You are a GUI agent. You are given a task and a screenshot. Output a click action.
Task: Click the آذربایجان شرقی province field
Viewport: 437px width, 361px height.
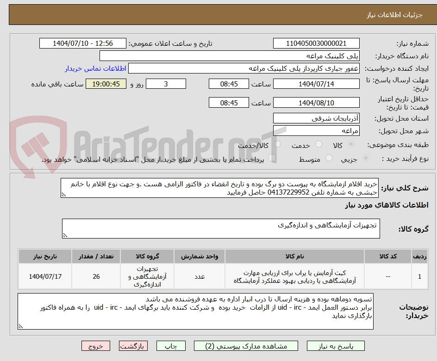[316, 118]
